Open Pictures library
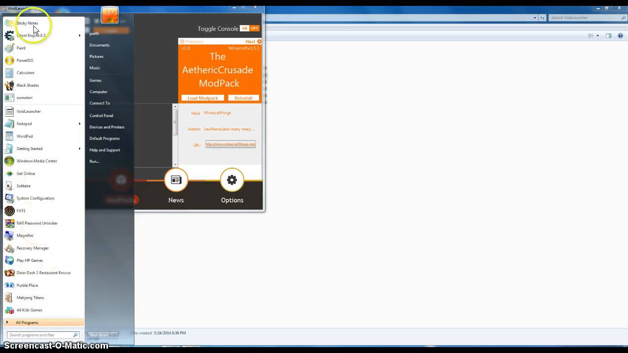This screenshot has height=353, width=628. (97, 56)
